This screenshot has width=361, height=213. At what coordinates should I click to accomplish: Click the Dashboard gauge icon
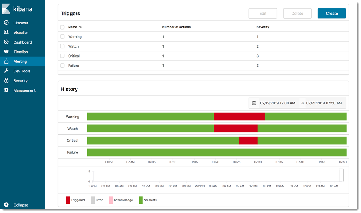(x=6, y=42)
